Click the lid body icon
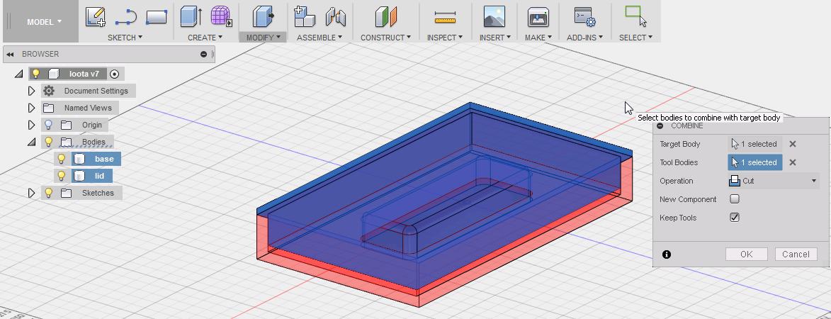The height and width of the screenshot is (319, 831). click(x=79, y=176)
